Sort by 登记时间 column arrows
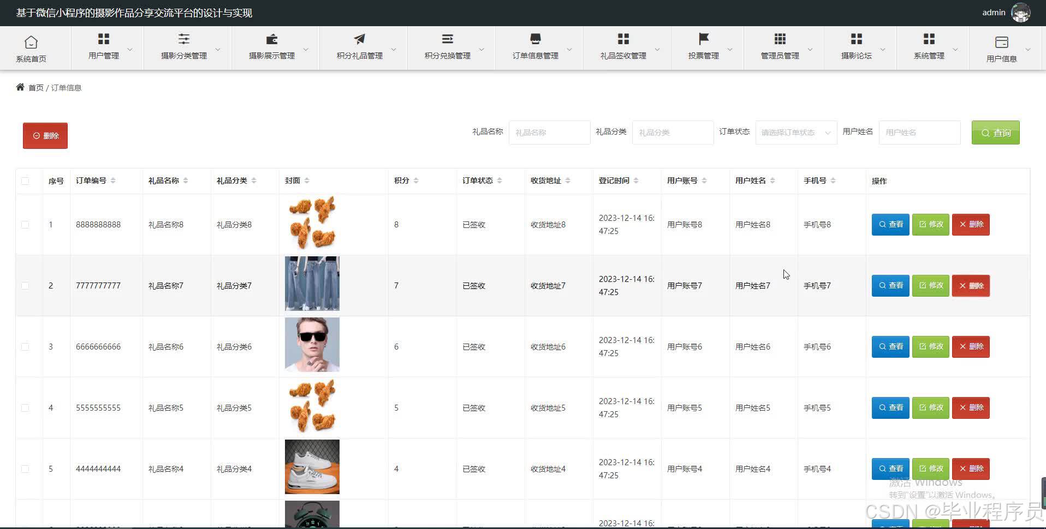 pyautogui.click(x=636, y=181)
